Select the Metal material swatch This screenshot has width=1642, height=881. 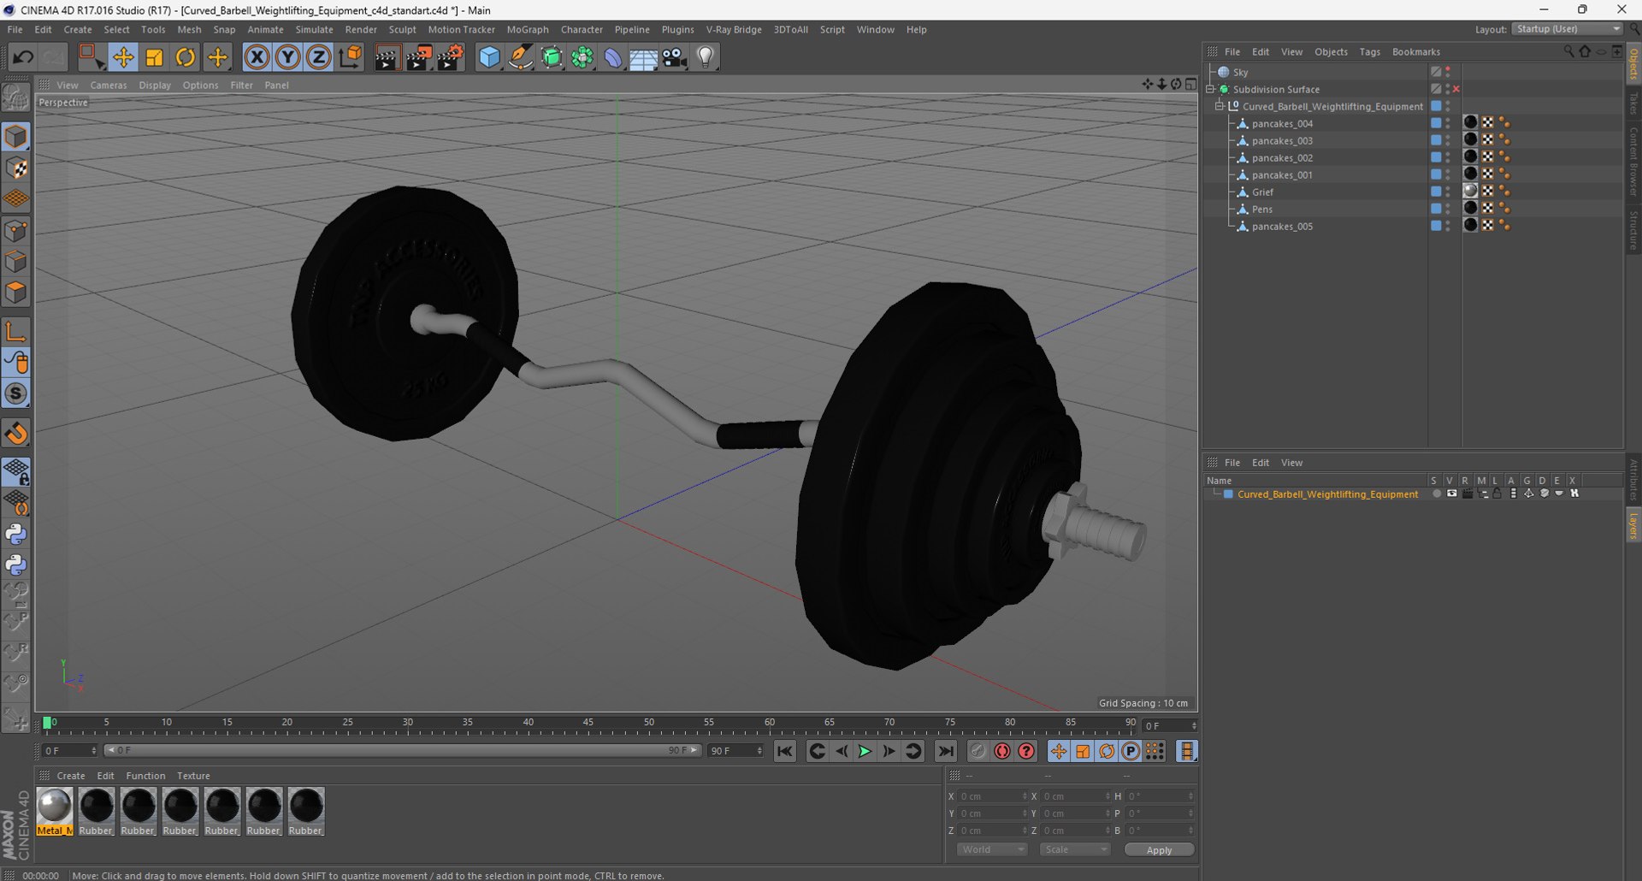click(55, 811)
